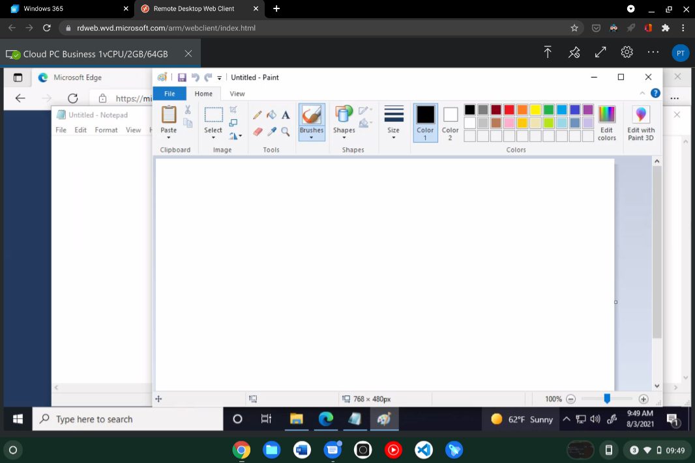Screen dimensions: 695x463
Task: Switch to the View ribbon tab
Action: 237,94
